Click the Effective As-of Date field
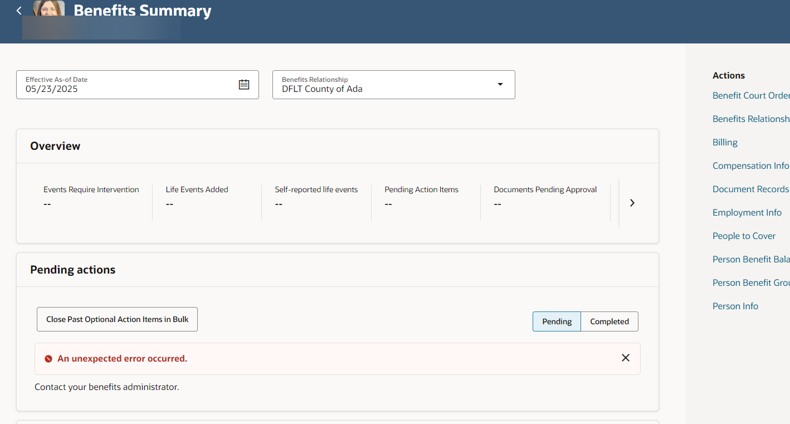This screenshot has width=790, height=424. coord(111,88)
